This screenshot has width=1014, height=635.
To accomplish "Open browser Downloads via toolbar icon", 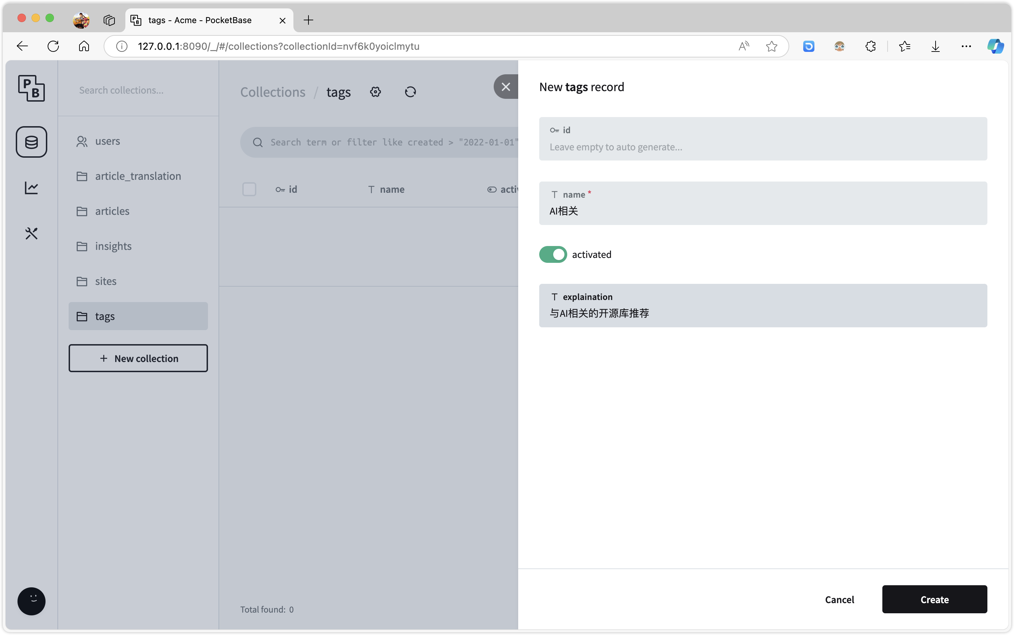I will coord(935,46).
